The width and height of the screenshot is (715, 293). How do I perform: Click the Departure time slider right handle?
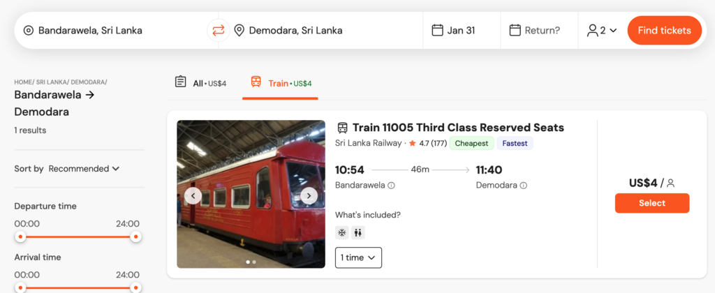(x=136, y=237)
